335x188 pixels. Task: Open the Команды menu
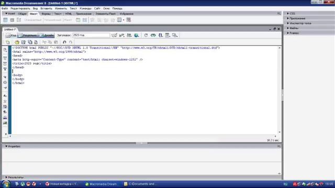(85, 8)
